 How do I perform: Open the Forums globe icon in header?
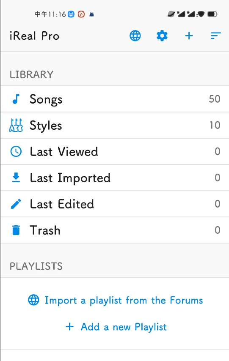pos(135,36)
